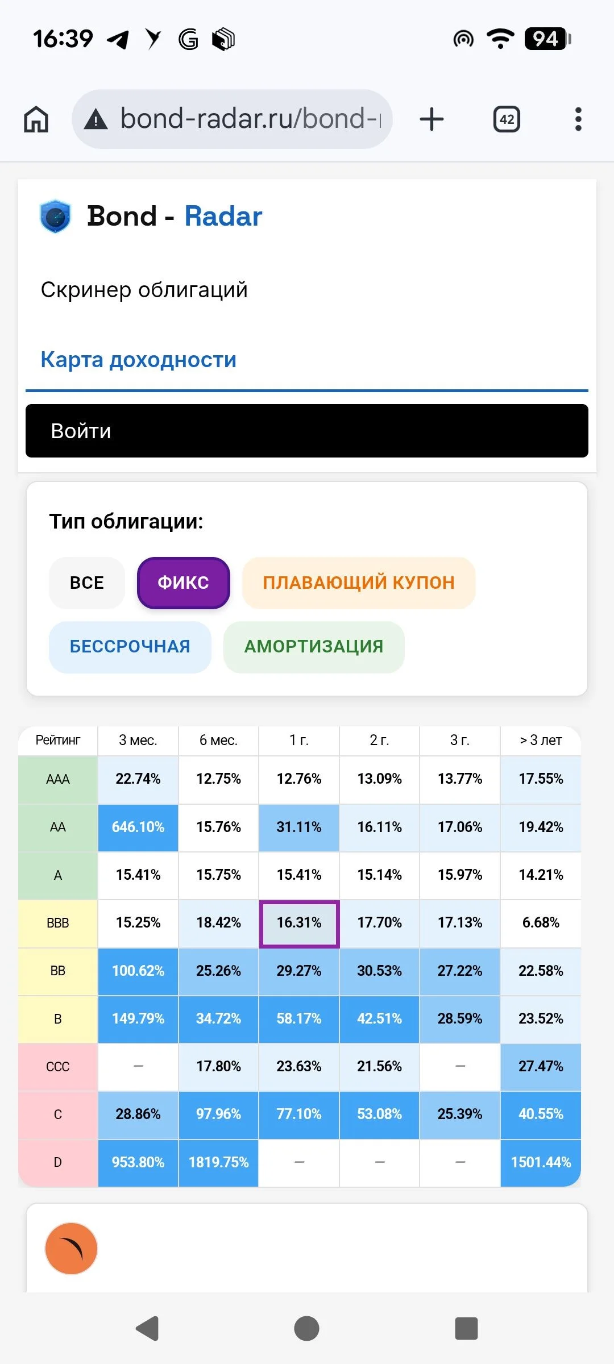
Task: Open the Скринер облигаций menu item
Action: 144,290
